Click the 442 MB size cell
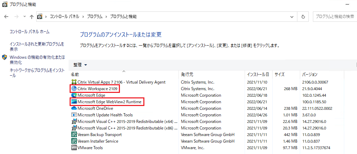Image resolution: width=357 pixels, height=154 pixels. 290,135
